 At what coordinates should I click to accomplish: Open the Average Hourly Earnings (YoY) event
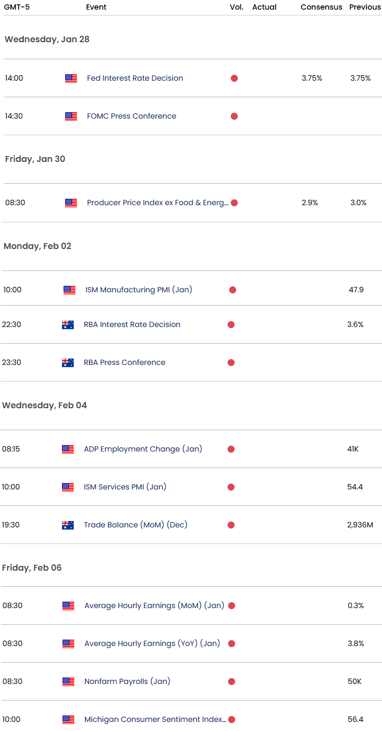pyautogui.click(x=152, y=644)
